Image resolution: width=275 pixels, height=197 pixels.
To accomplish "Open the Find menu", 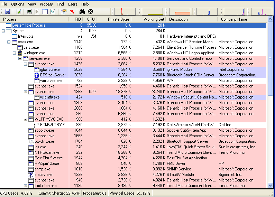I will point(60,4).
